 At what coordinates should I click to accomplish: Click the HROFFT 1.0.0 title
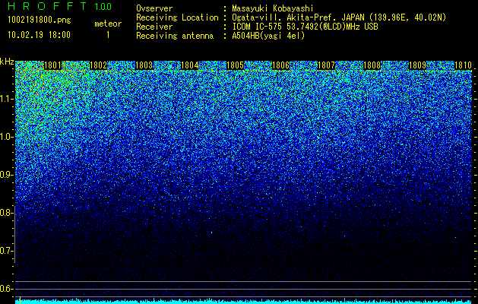[60, 6]
